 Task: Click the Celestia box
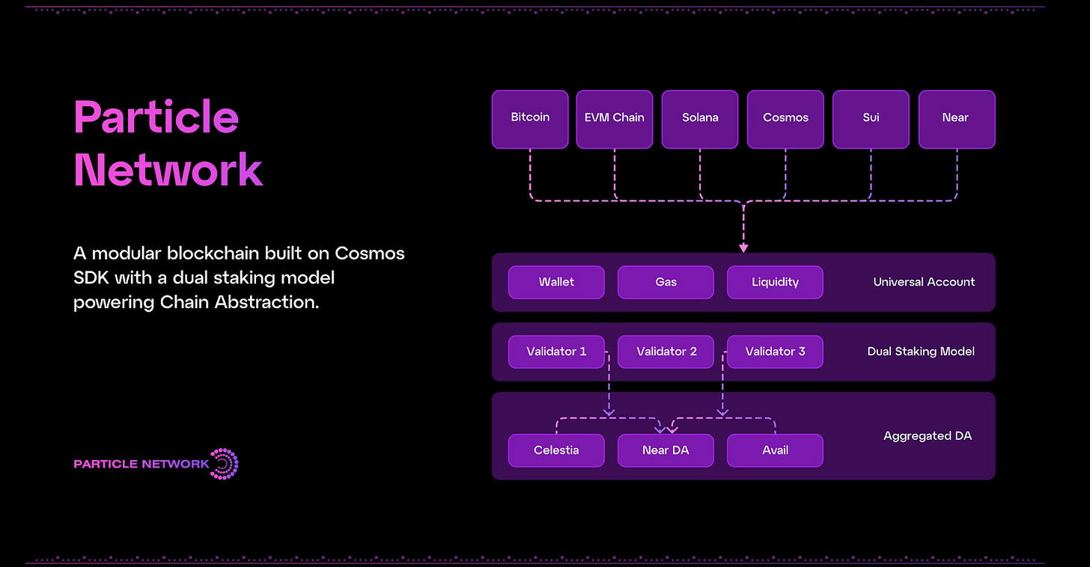556,450
